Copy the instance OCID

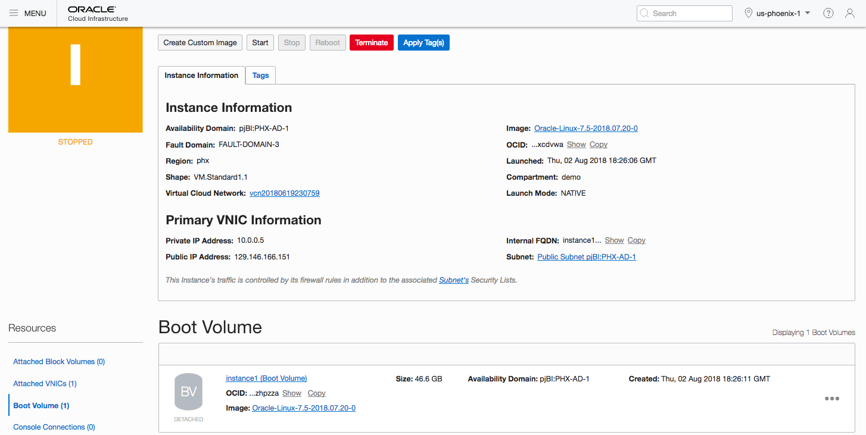(599, 145)
